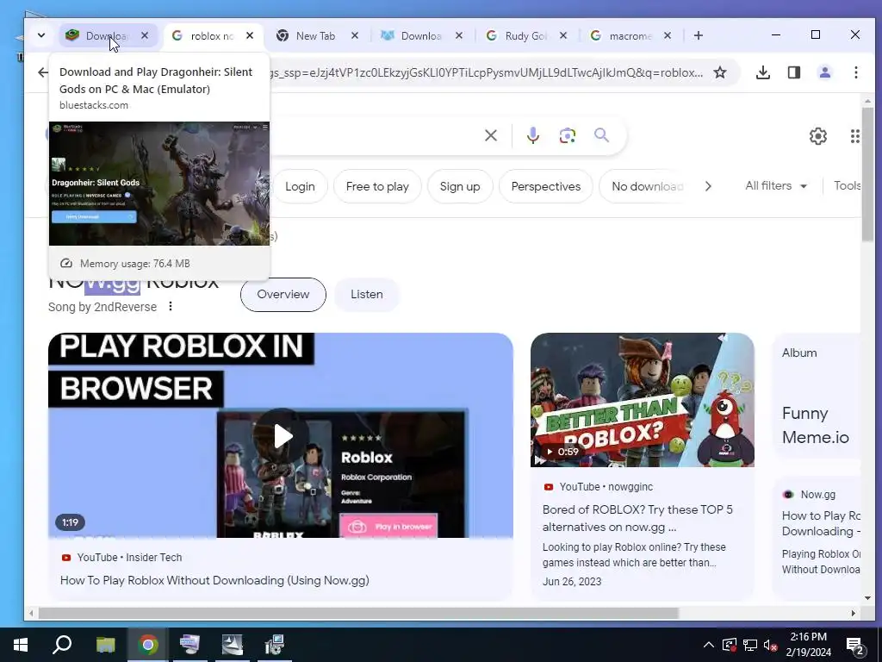Bookmark this page with the star icon
882x662 pixels.
click(720, 72)
